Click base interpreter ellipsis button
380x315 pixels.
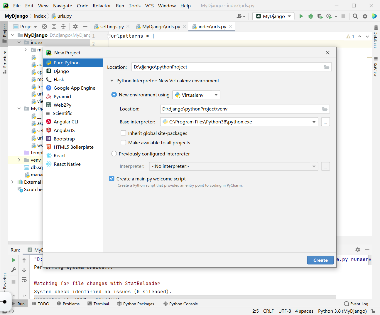tap(325, 122)
